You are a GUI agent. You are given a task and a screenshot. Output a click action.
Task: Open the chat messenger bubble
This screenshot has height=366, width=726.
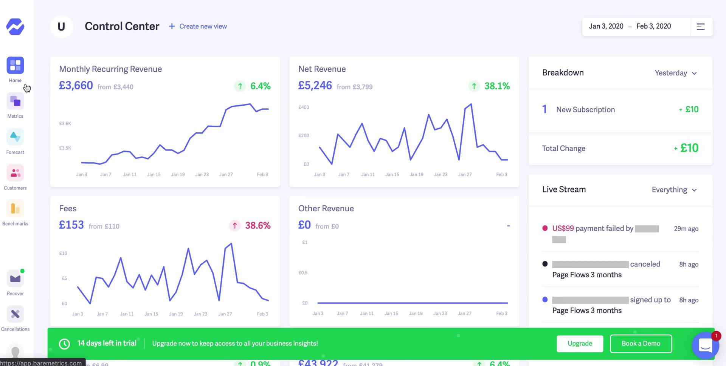click(x=705, y=345)
